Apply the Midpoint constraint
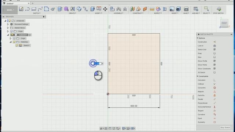Viewport: 235px width, 132px height. (214, 91)
